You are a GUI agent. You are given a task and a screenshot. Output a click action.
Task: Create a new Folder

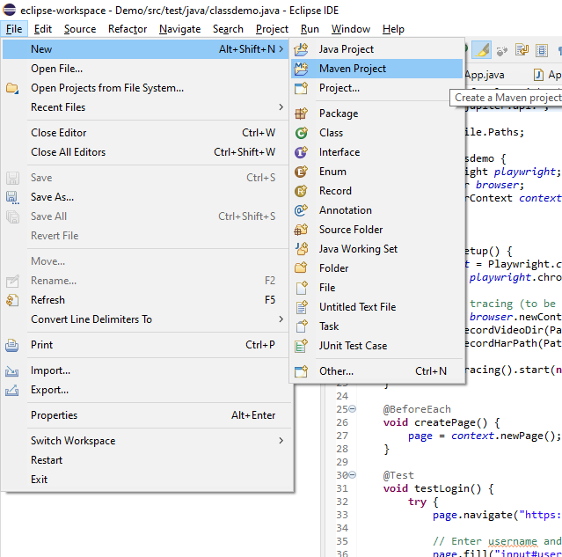[x=376, y=268]
